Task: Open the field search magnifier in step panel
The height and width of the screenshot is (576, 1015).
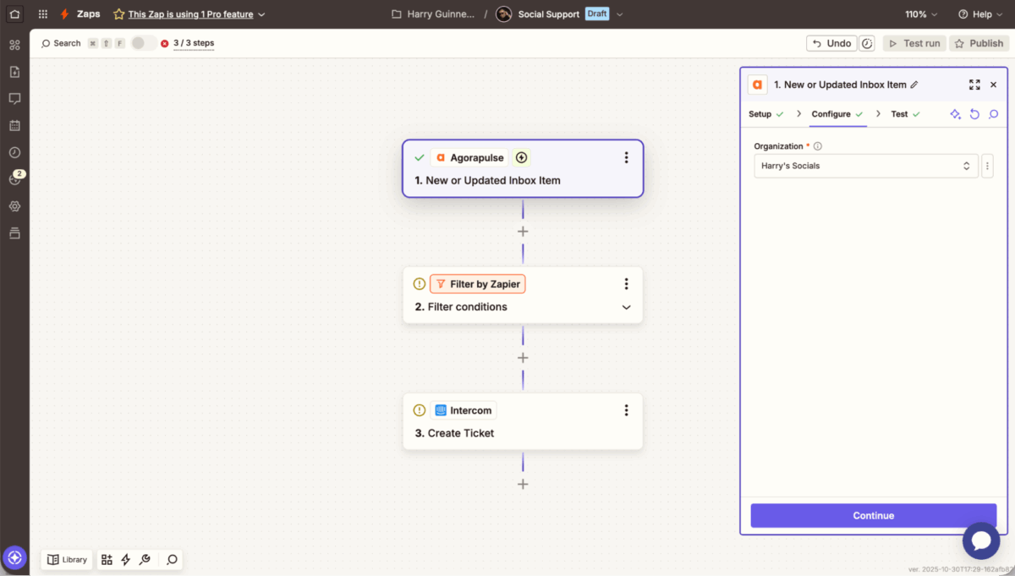Action: [993, 113]
